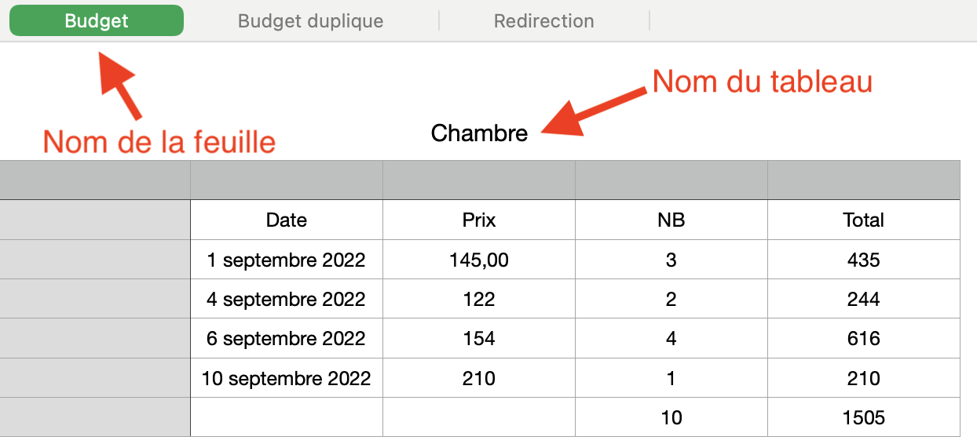Select the 10 septembre 2022 date cell
The width and height of the screenshot is (977, 444).
(x=287, y=378)
